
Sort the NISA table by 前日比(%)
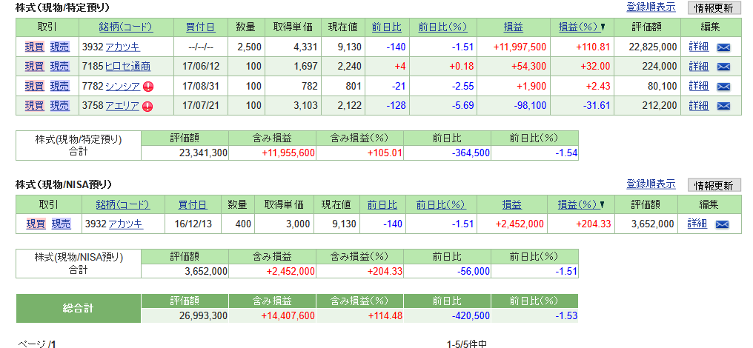(x=441, y=205)
